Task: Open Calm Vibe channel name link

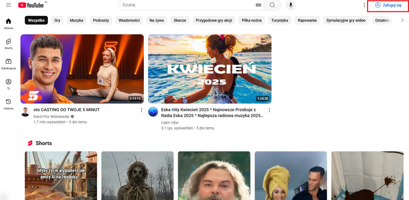Action: pyautogui.click(x=170, y=122)
